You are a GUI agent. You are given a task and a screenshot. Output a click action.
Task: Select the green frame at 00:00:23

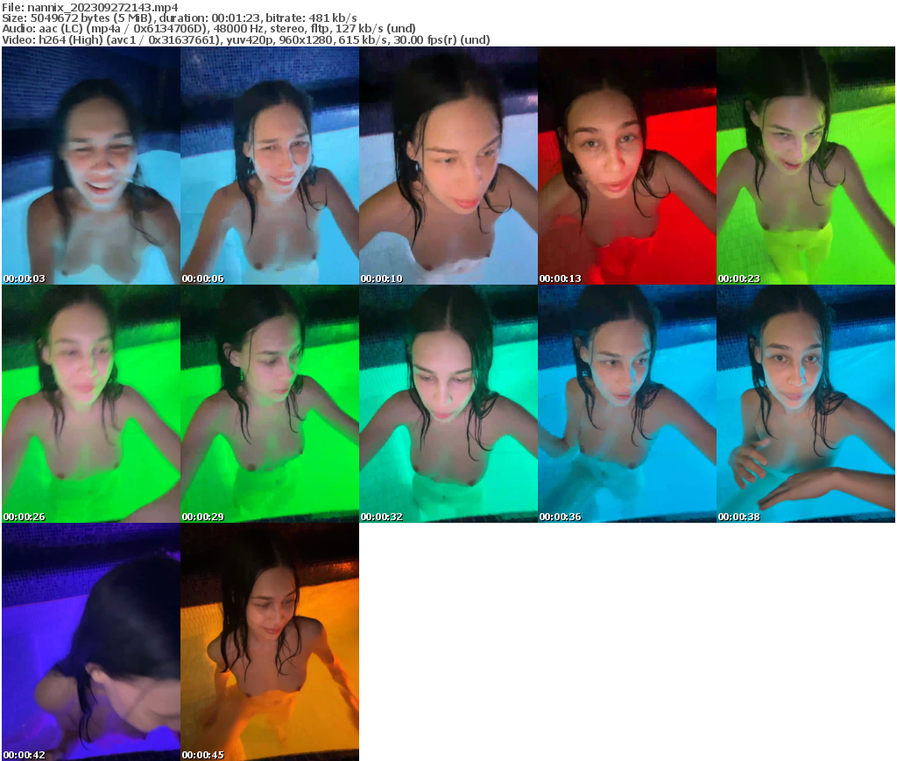coord(806,166)
